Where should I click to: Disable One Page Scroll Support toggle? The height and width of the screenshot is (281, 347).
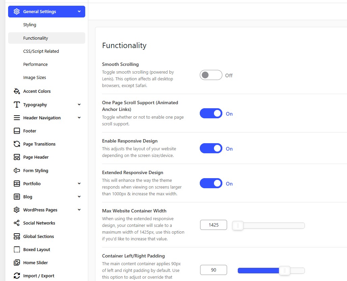pyautogui.click(x=211, y=114)
